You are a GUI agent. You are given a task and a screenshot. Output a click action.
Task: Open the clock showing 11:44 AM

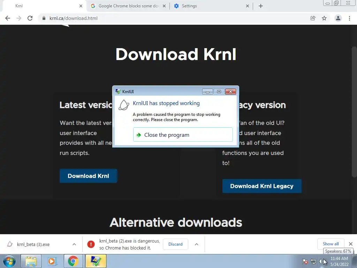(x=339, y=261)
